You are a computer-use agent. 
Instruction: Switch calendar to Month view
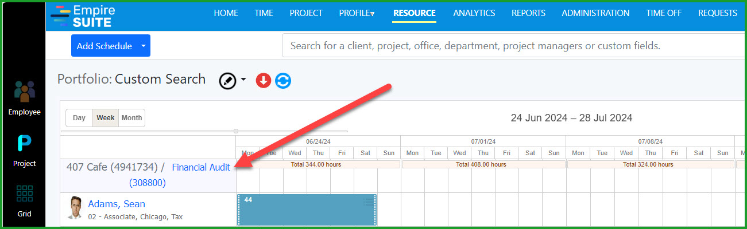[131, 118]
